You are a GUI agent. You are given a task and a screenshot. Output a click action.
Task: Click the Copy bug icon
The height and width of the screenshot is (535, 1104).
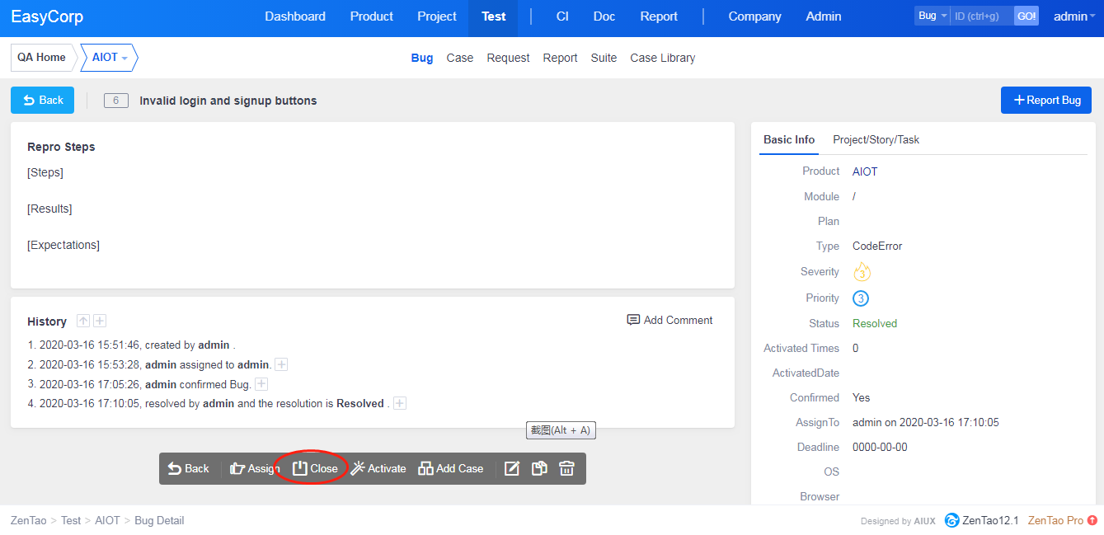tap(539, 468)
